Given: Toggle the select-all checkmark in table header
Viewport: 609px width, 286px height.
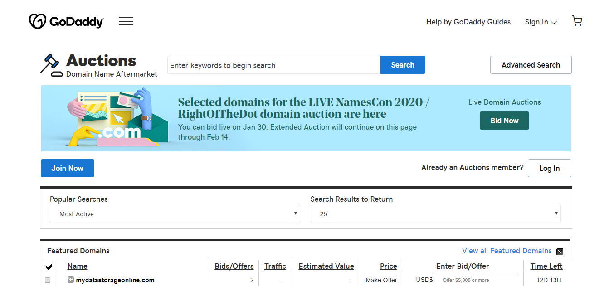Looking at the screenshot, I should click(x=49, y=267).
